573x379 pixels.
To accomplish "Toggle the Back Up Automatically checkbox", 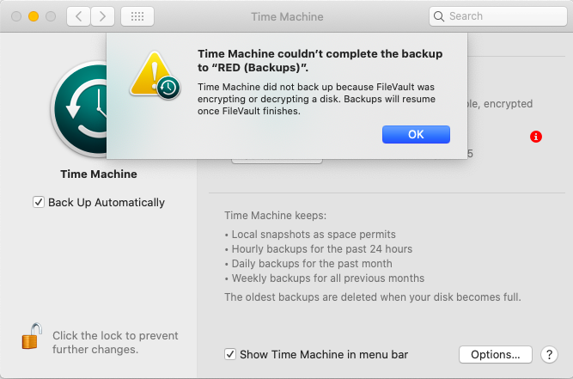I will click(39, 202).
